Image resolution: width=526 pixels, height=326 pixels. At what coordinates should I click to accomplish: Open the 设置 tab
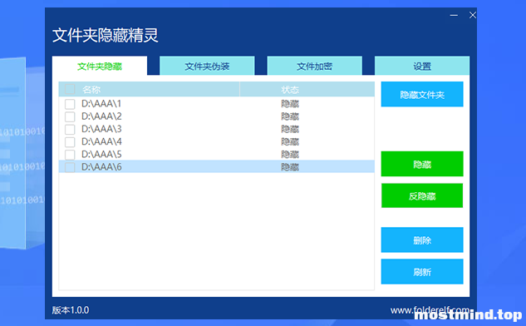click(x=422, y=66)
